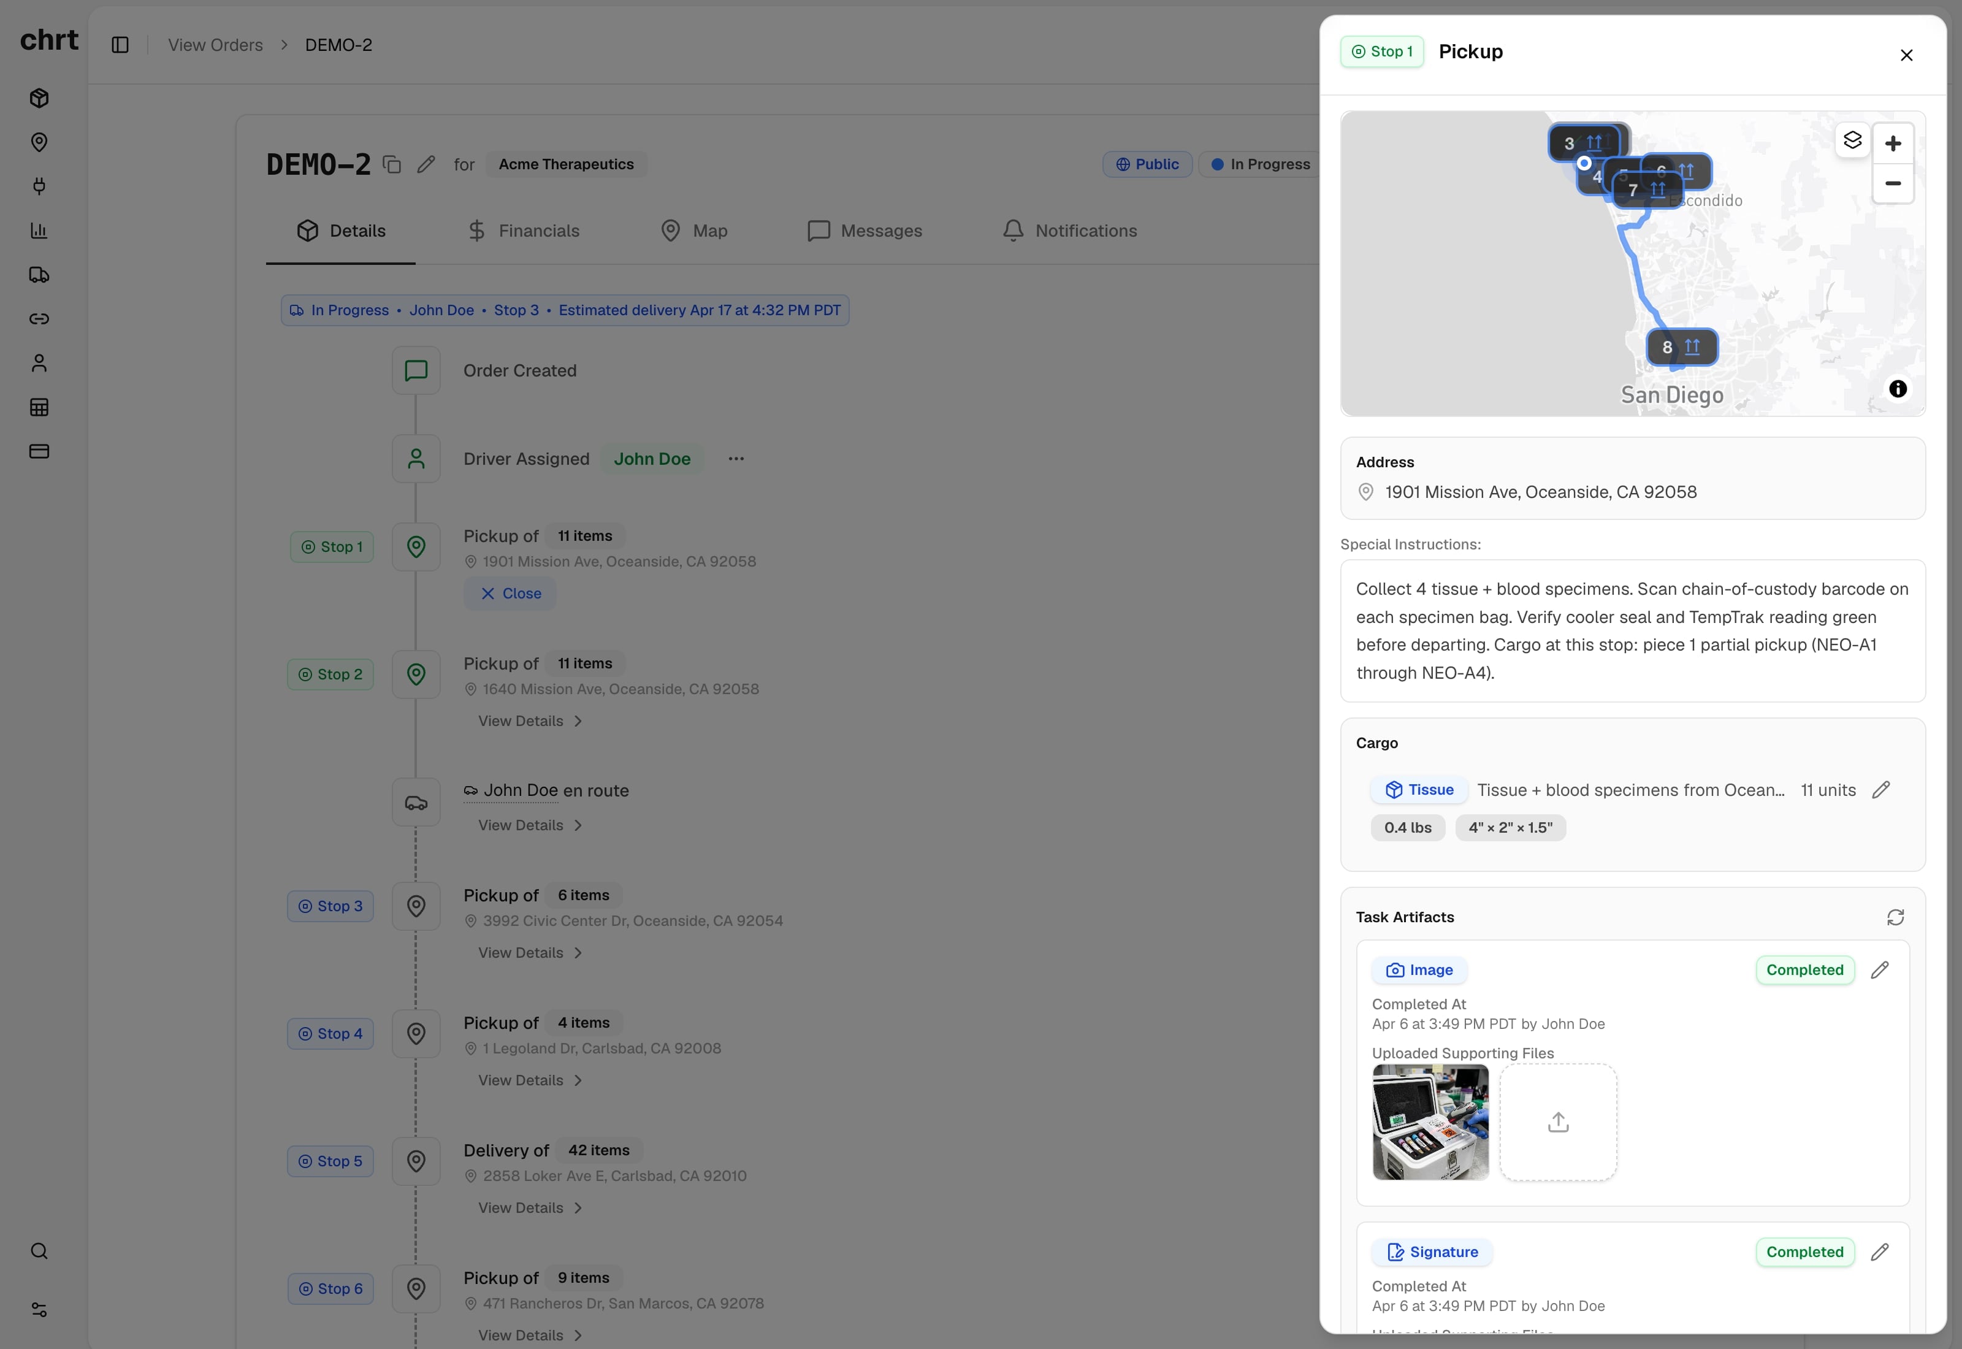Switch to the Details tab
1962x1349 pixels.
340,231
